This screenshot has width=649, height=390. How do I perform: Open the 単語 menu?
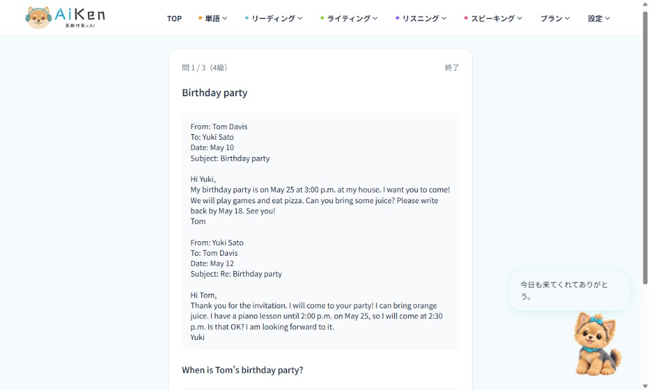click(x=213, y=18)
